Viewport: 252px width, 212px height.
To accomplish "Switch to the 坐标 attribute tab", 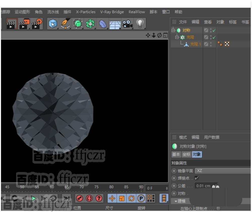I will 186,154.
